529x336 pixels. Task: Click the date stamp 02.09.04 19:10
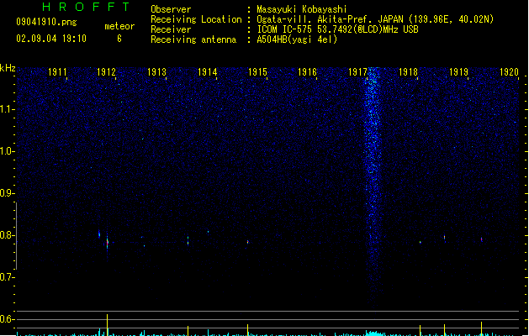pyautogui.click(x=51, y=39)
